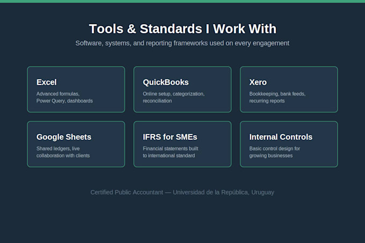The width and height of the screenshot is (365, 243).
Task: Click the word 'Standards' in main heading
Action: pyautogui.click(x=171, y=29)
